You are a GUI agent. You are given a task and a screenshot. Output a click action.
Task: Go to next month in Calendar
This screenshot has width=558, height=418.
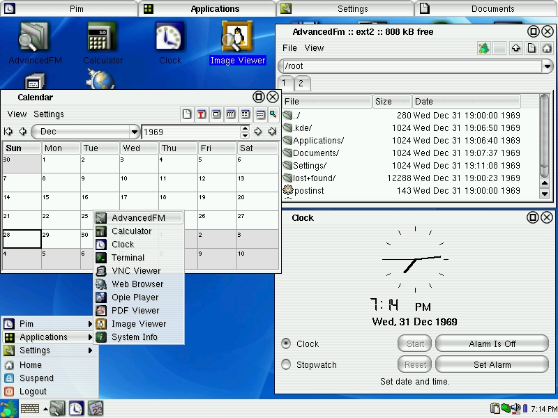click(258, 132)
